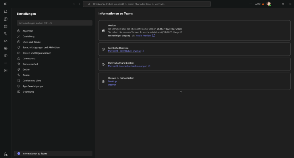294x158 pixels.
Task: Click the orange warning triangle icon
Action: [x=263, y=4]
